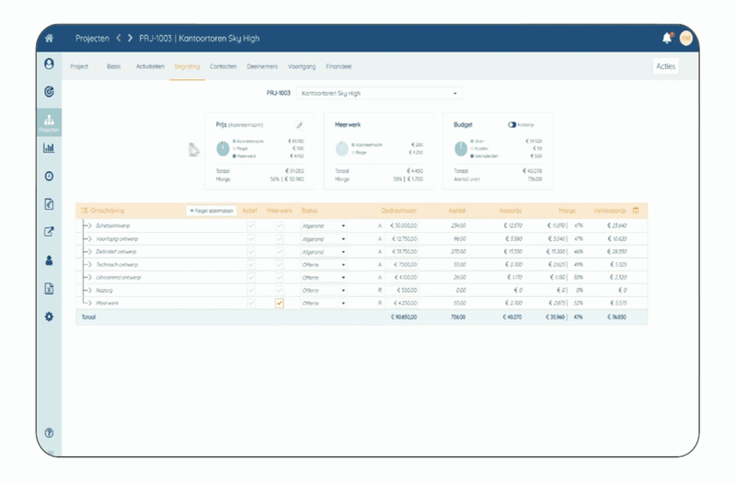Switch to the Activiteiten tab
This screenshot has height=483, width=736.
click(150, 67)
